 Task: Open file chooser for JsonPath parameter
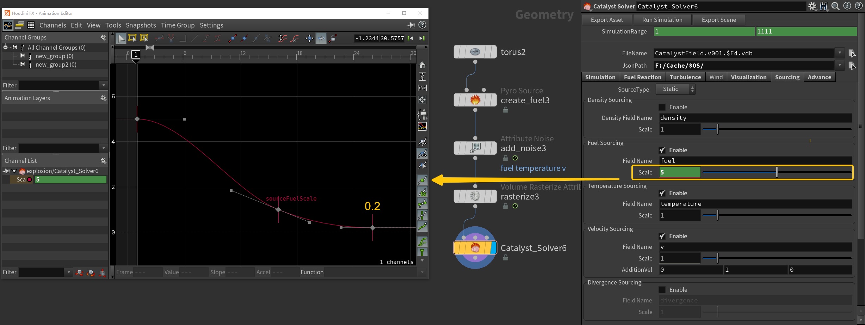(x=852, y=66)
